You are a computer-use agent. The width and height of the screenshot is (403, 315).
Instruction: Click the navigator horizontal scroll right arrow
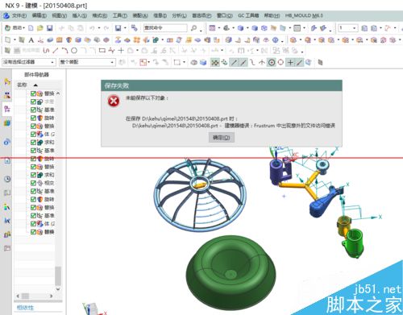click(52, 296)
